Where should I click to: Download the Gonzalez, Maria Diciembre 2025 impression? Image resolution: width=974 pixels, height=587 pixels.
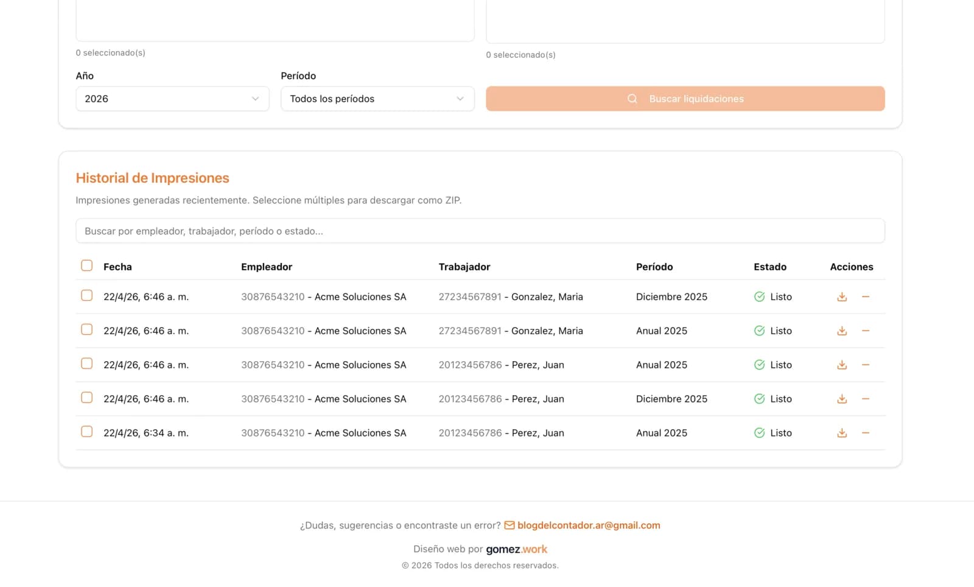[x=842, y=297]
